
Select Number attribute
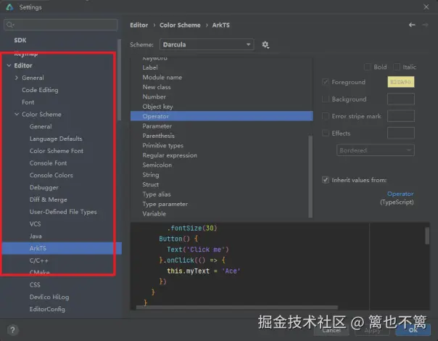(x=154, y=96)
